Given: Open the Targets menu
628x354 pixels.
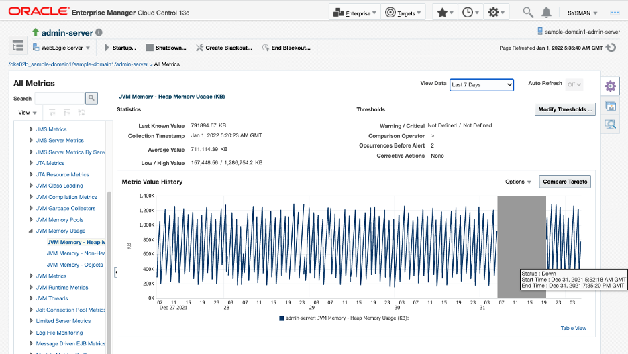Looking at the screenshot, I should [403, 13].
